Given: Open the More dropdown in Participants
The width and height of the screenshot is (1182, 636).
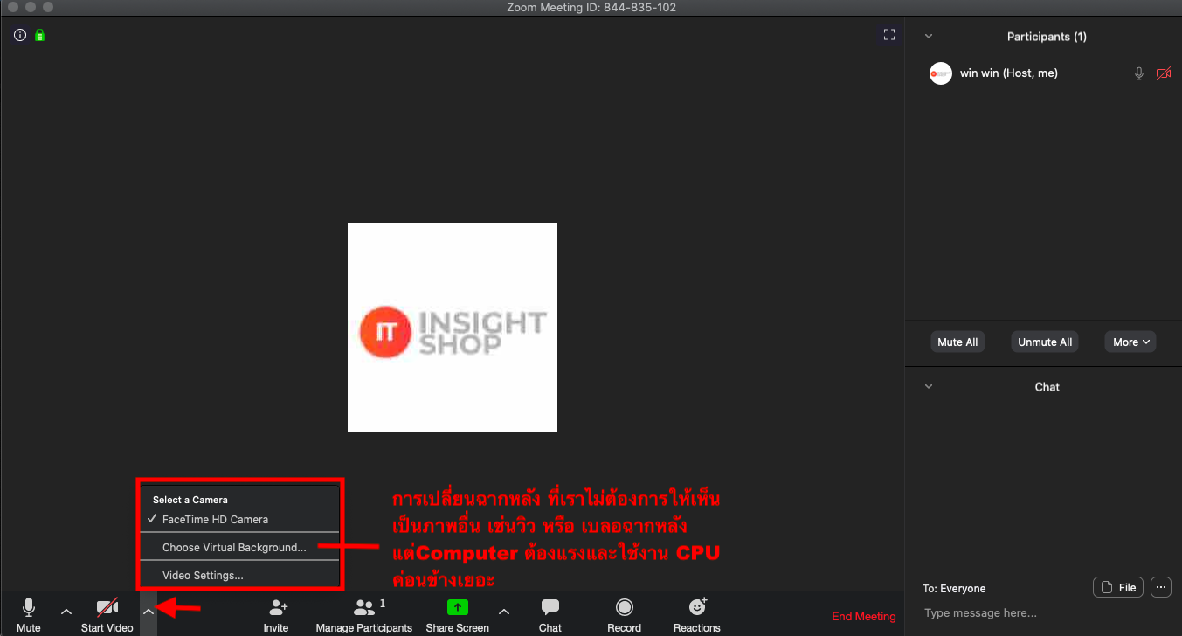Looking at the screenshot, I should pos(1130,342).
